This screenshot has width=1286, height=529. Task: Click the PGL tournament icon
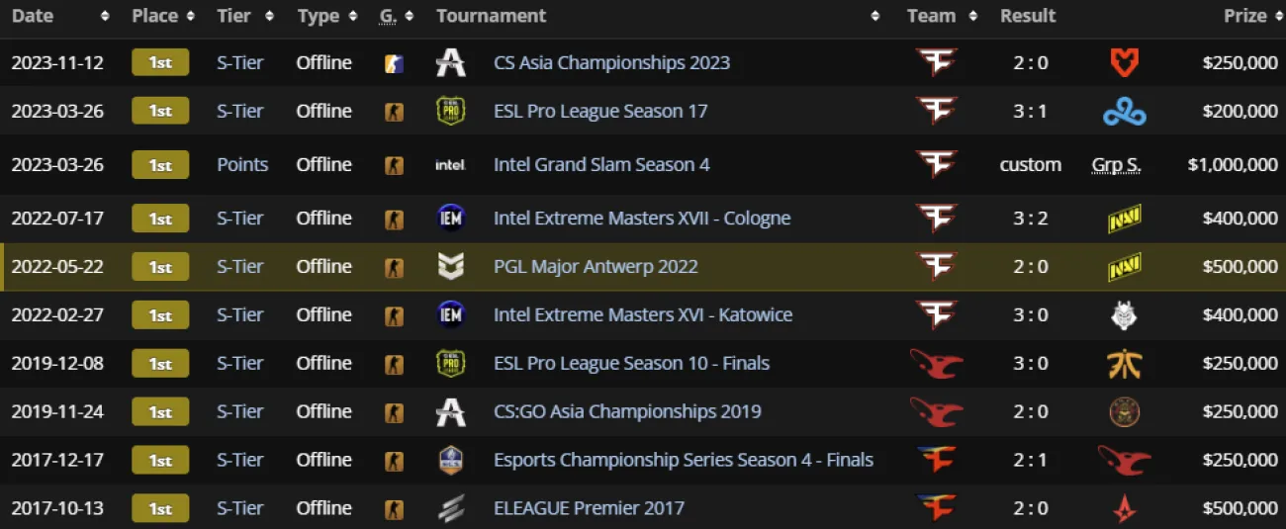tap(451, 267)
